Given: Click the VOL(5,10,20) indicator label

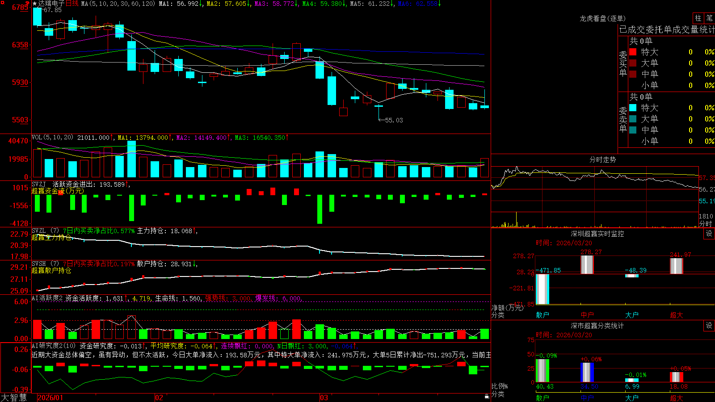Looking at the screenshot, I should point(53,138).
